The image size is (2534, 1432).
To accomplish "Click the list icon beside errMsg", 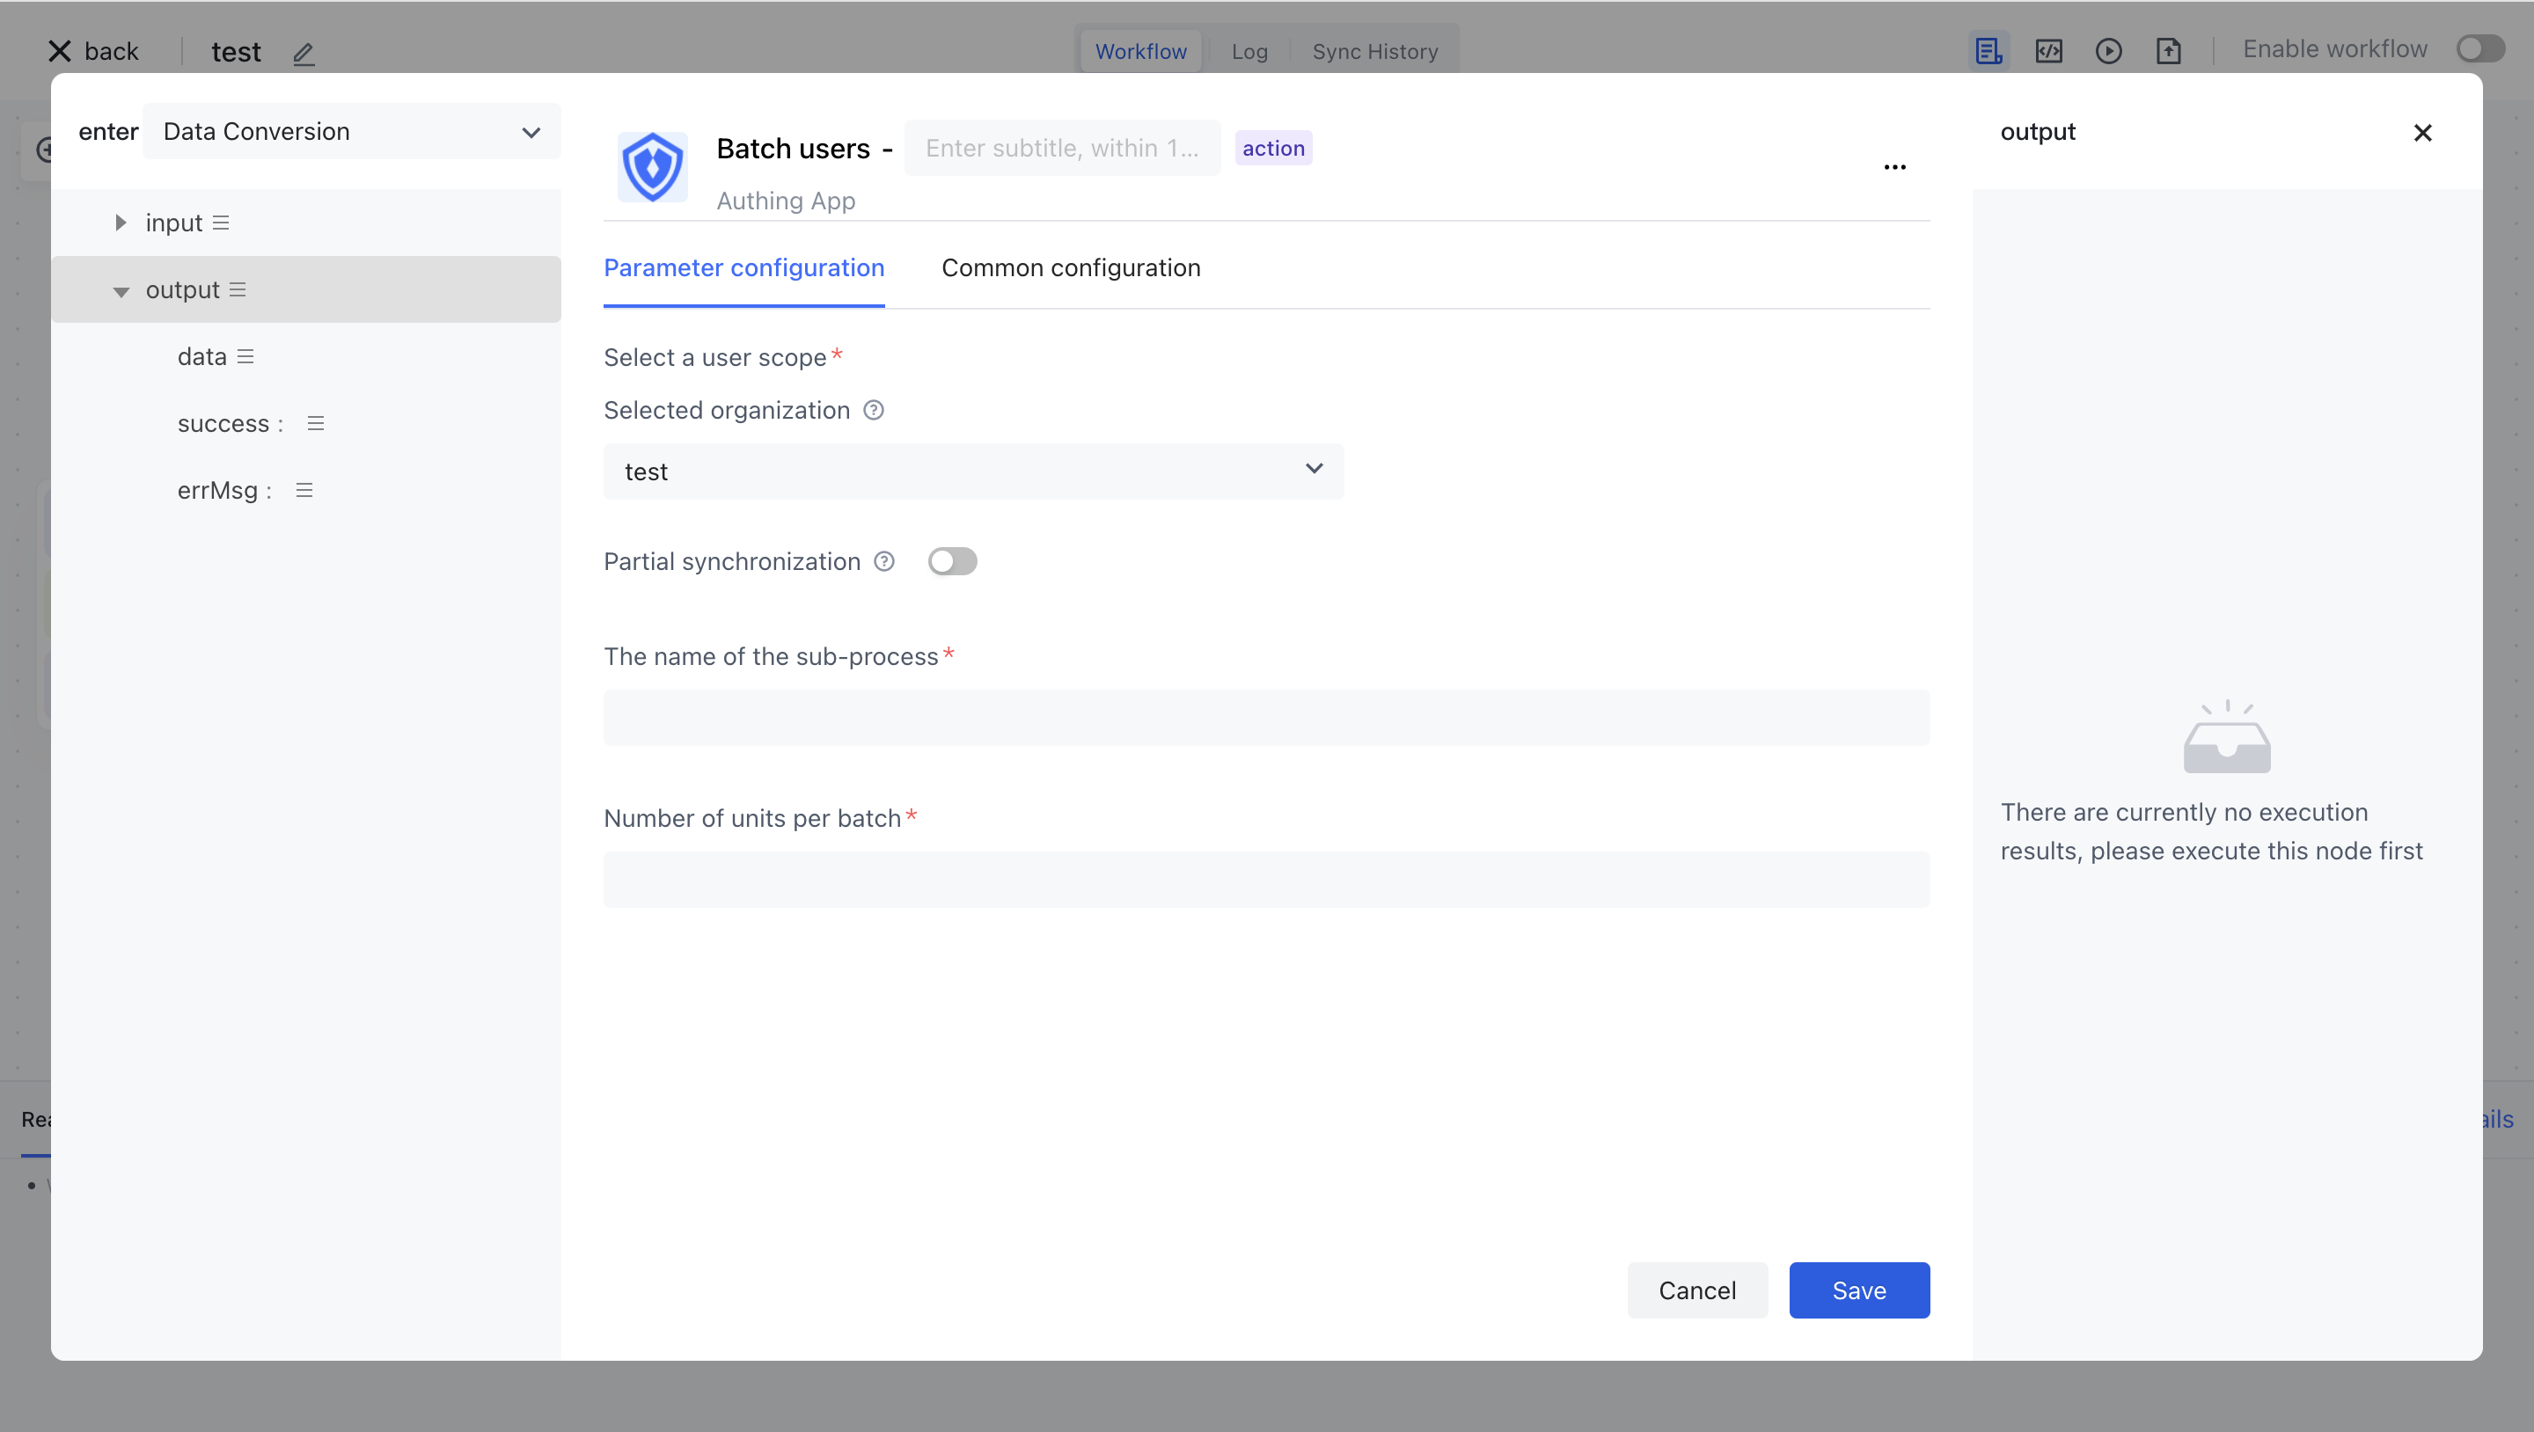I will (x=304, y=491).
